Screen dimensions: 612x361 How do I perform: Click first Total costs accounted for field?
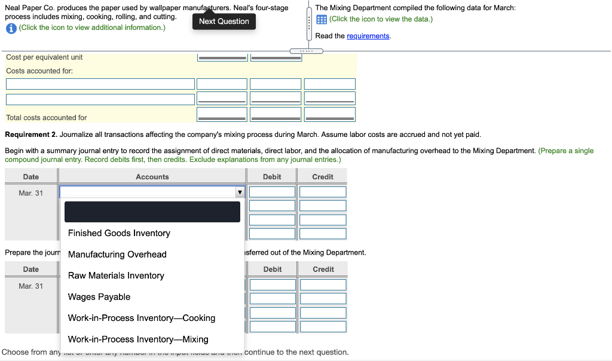[222, 114]
